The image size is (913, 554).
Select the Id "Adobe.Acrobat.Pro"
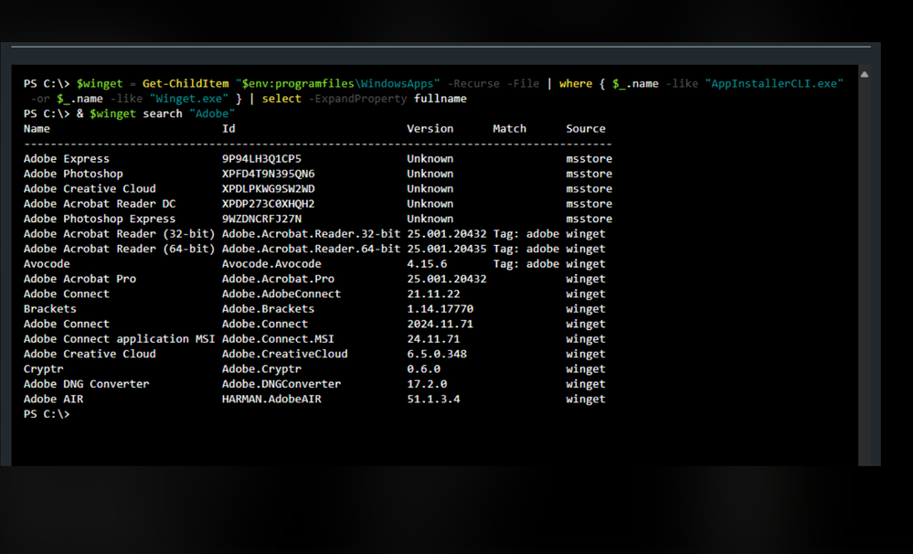pyautogui.click(x=279, y=279)
